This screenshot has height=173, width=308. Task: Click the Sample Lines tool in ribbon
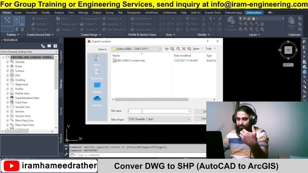[x=141, y=24]
